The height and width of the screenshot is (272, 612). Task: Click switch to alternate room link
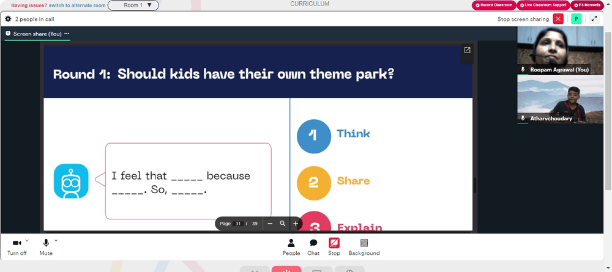(77, 6)
